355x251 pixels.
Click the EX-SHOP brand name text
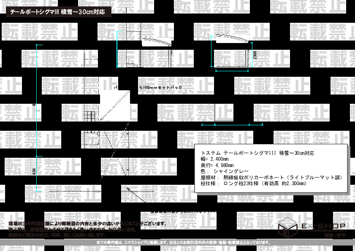[323, 226]
